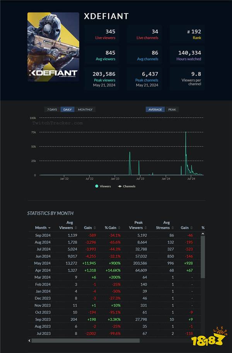Click the XDEFIANT title heading
The image size is (232, 353).
[106, 16]
